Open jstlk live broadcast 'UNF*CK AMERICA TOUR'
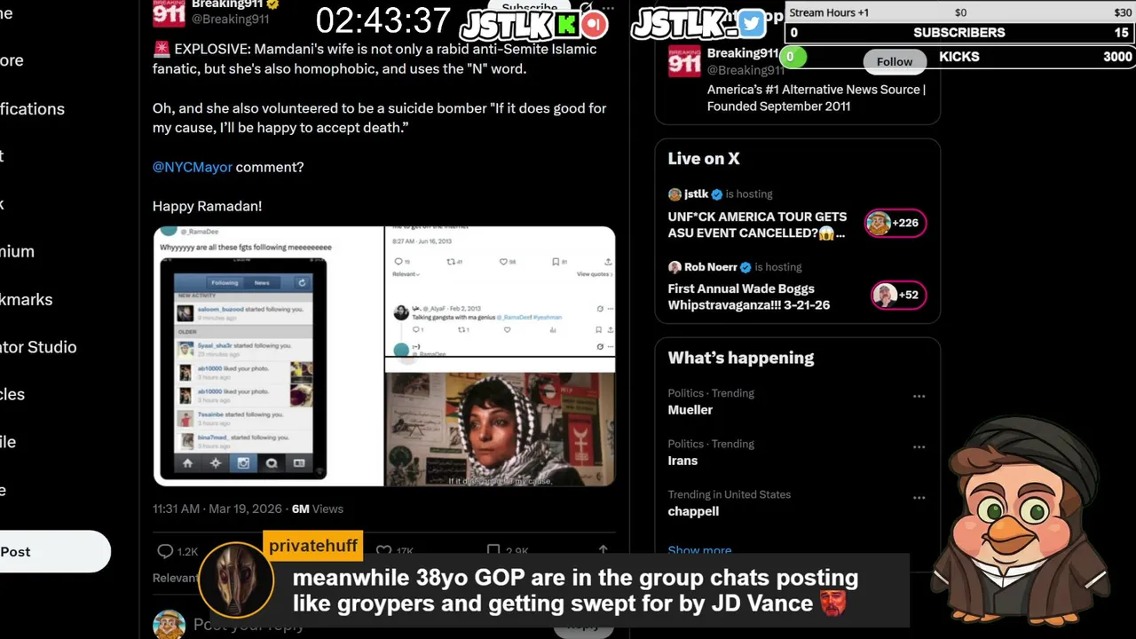1136x639 pixels. pos(757,225)
